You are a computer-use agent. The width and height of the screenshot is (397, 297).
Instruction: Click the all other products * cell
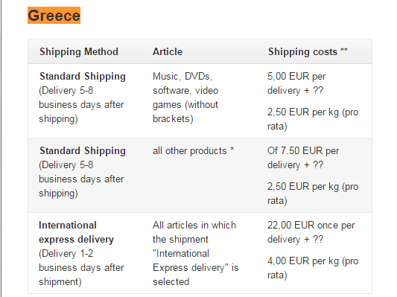click(193, 150)
